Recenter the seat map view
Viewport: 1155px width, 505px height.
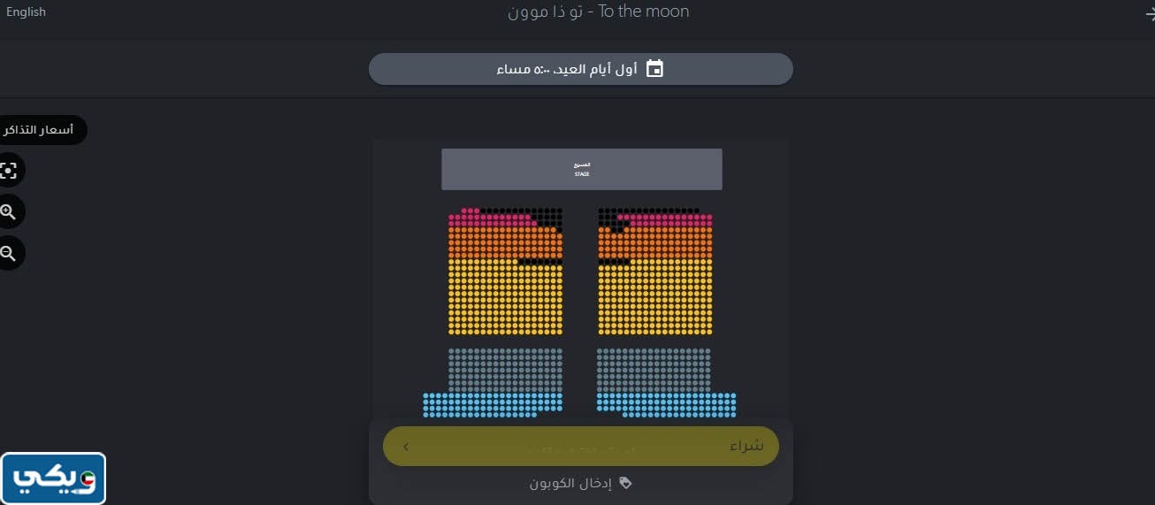click(9, 170)
